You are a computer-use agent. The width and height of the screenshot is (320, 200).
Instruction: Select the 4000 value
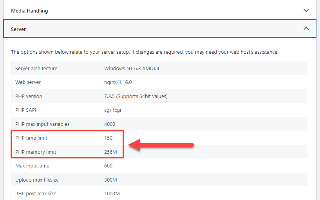tap(110, 124)
